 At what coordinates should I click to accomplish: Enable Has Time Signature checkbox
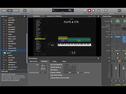coord(49,64)
